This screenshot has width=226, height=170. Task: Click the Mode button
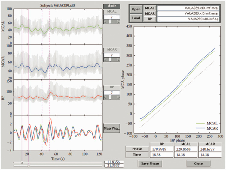111,6
